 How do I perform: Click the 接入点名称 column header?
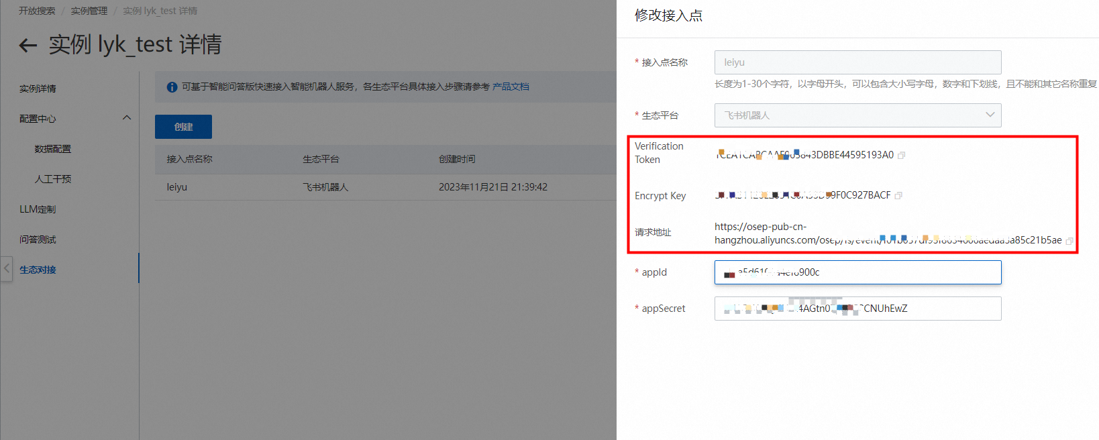[189, 159]
